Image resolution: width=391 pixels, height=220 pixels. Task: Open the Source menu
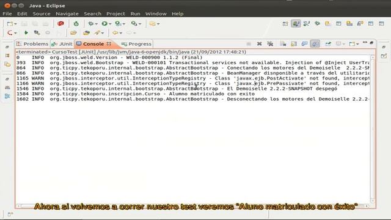[x=42, y=13]
